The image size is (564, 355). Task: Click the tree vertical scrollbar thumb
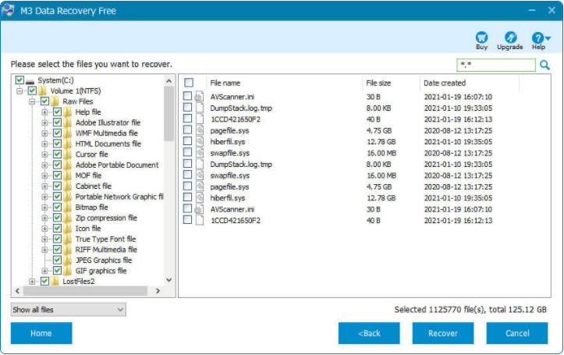(168, 114)
